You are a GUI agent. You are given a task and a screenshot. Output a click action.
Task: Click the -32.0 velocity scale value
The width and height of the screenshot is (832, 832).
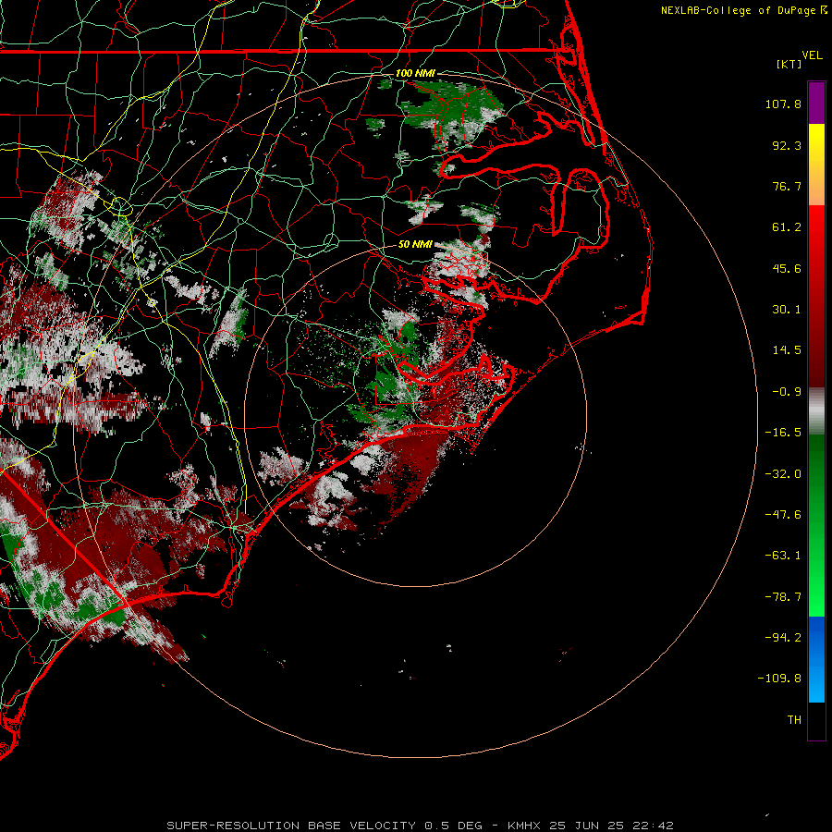[x=783, y=474]
